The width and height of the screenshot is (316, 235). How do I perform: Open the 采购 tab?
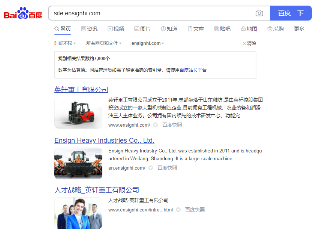point(276,29)
